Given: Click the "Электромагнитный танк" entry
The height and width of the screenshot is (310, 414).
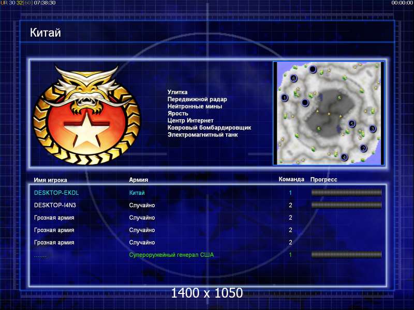Looking at the screenshot, I should point(202,135).
